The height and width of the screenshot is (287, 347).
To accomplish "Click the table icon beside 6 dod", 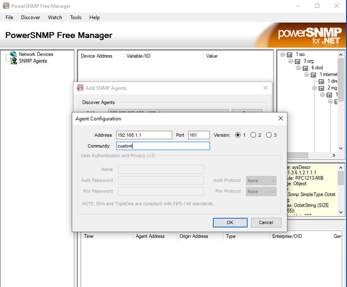I will click(306, 68).
